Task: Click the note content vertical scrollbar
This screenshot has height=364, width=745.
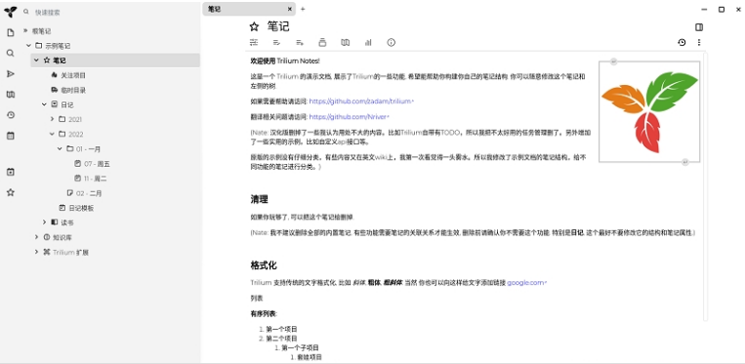Action: 706,186
